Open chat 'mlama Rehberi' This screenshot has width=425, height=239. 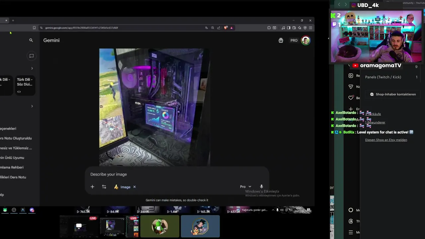click(x=12, y=167)
